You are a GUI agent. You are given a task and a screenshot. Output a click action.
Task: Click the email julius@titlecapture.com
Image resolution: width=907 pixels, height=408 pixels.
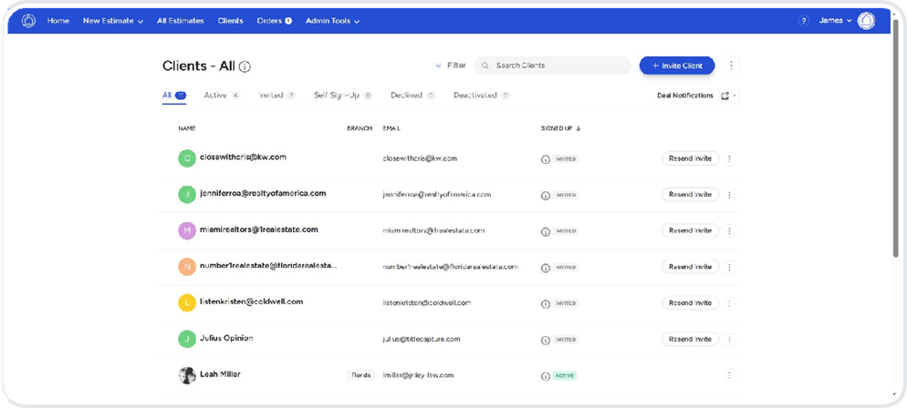coord(422,340)
